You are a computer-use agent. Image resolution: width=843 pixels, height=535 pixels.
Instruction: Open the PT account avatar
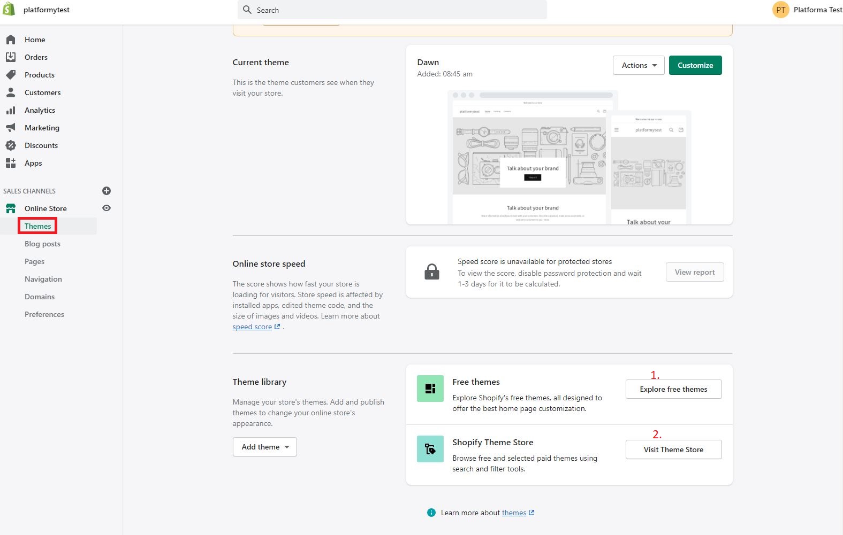tap(781, 10)
